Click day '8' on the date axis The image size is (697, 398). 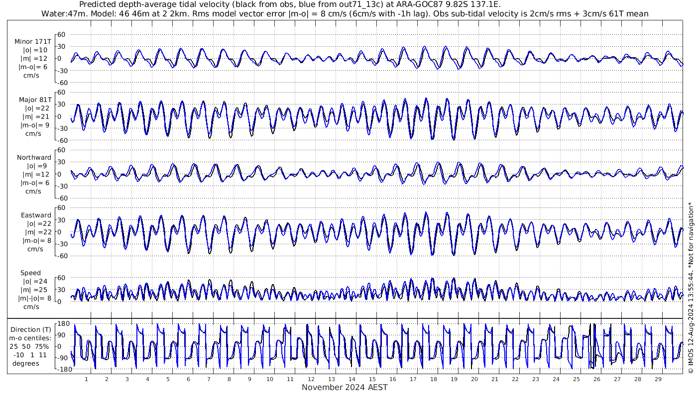(x=229, y=379)
